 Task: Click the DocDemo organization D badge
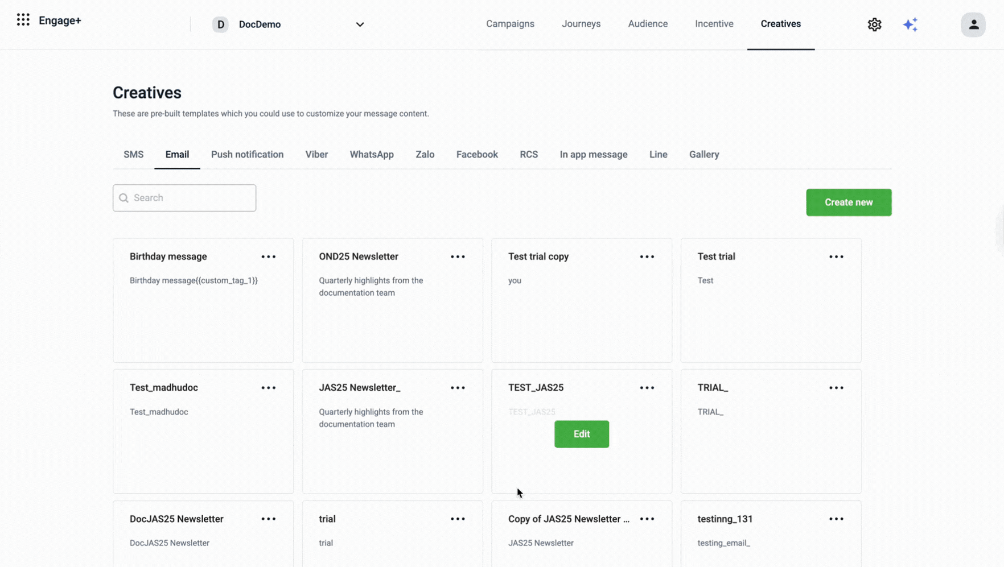tap(220, 24)
